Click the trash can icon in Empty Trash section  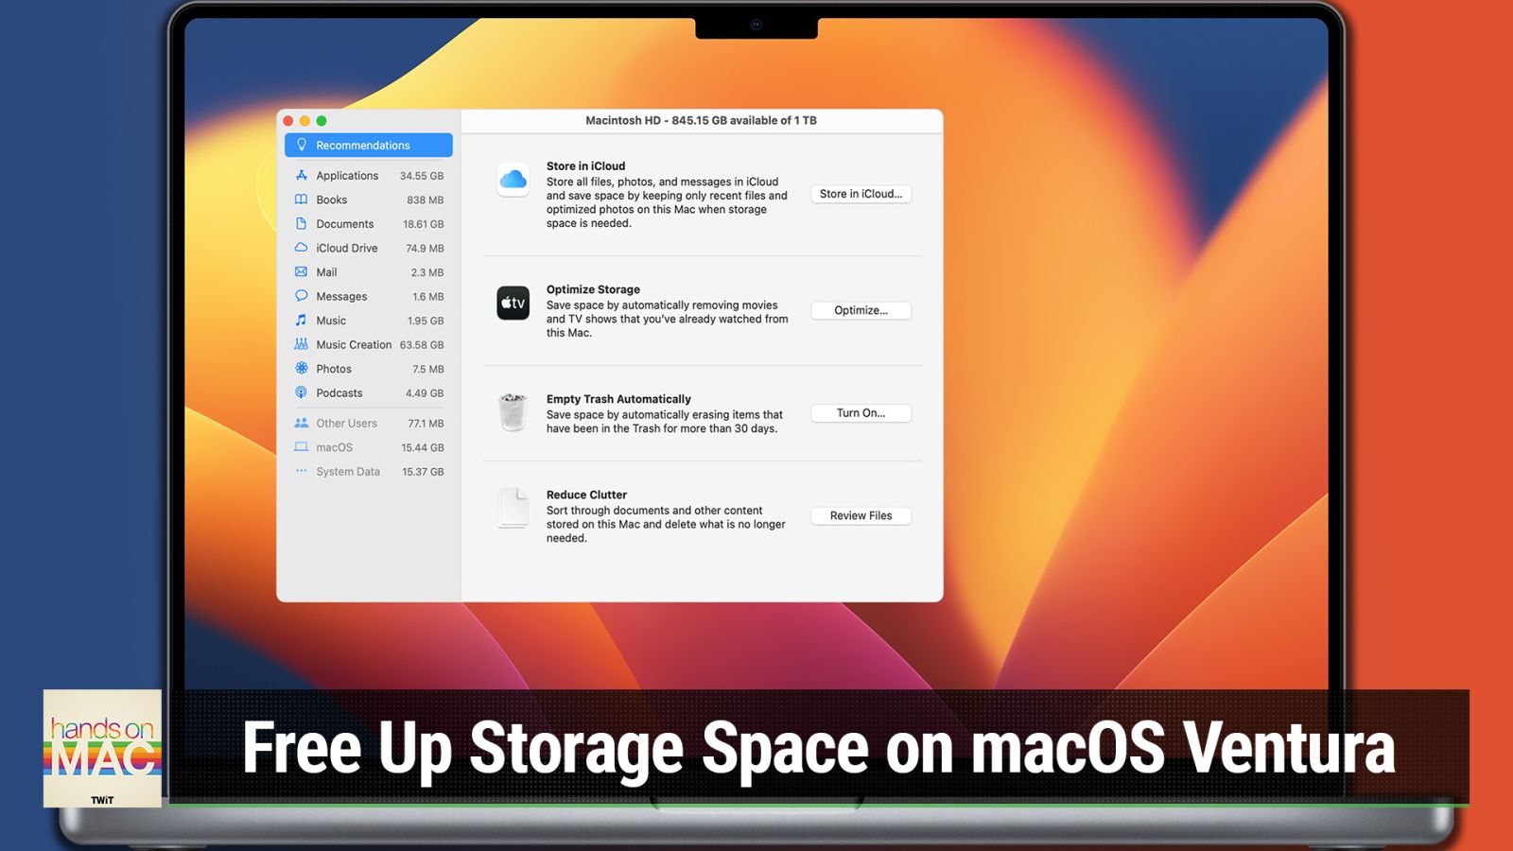point(513,412)
